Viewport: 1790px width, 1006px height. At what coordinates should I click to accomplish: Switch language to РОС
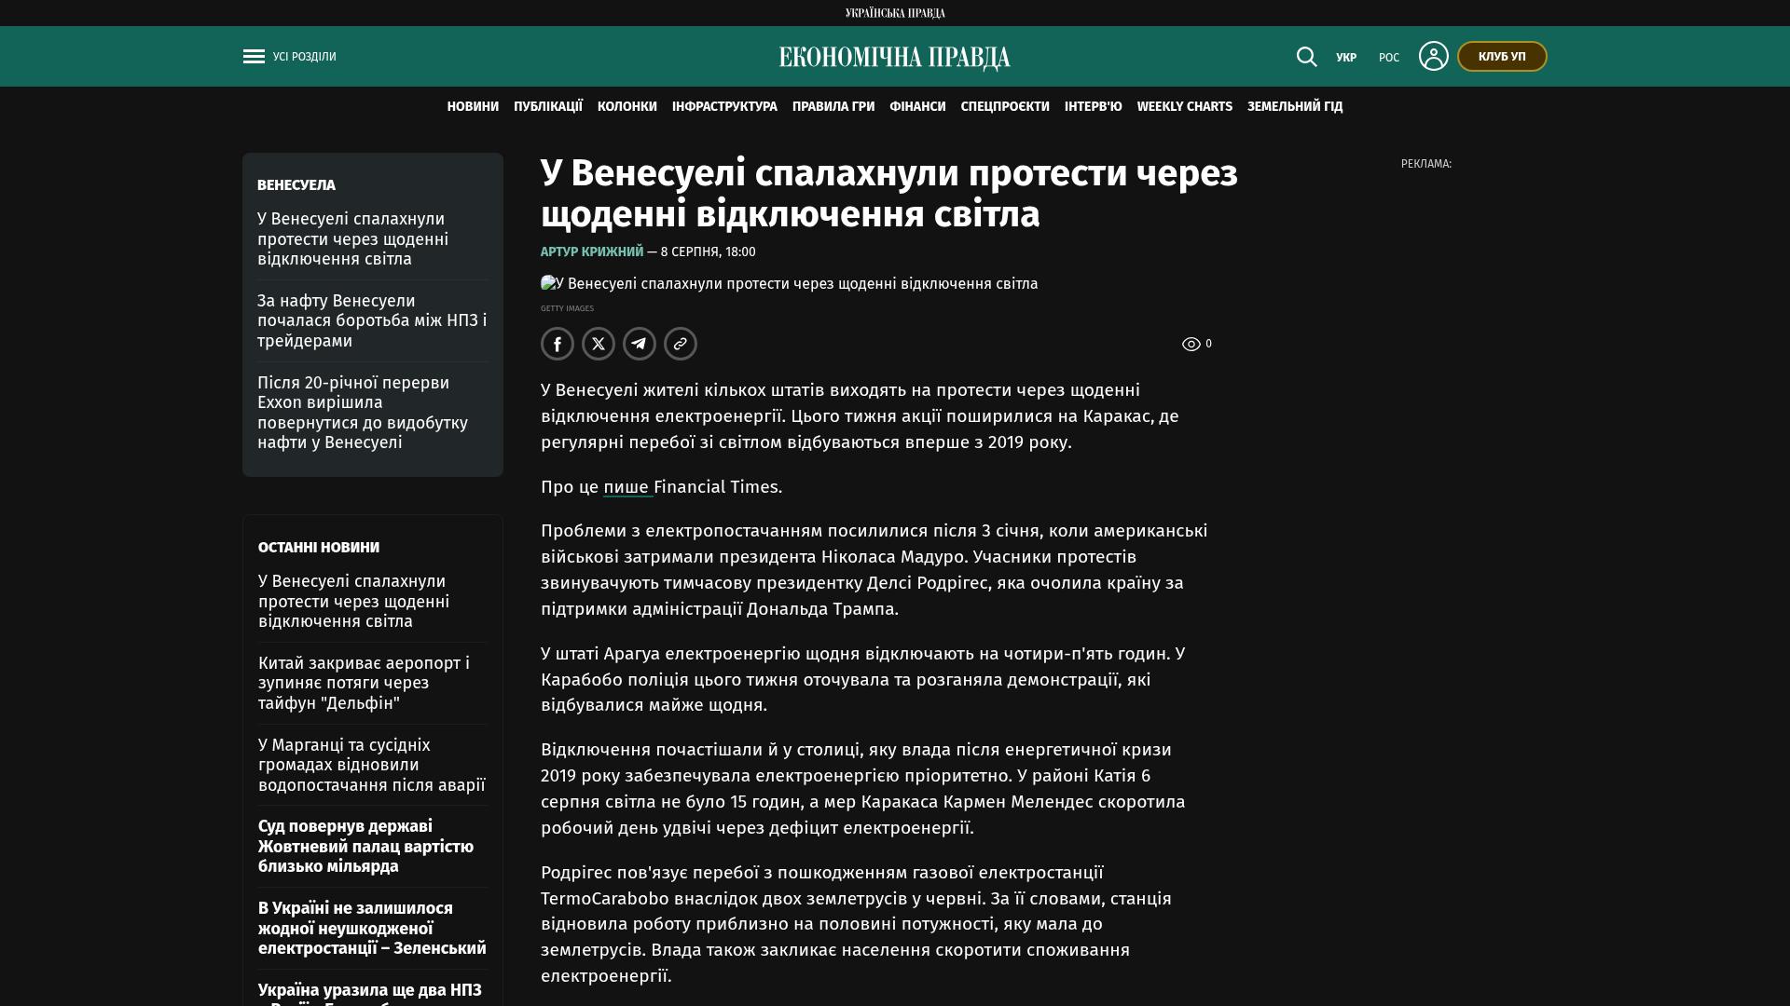pos(1389,58)
